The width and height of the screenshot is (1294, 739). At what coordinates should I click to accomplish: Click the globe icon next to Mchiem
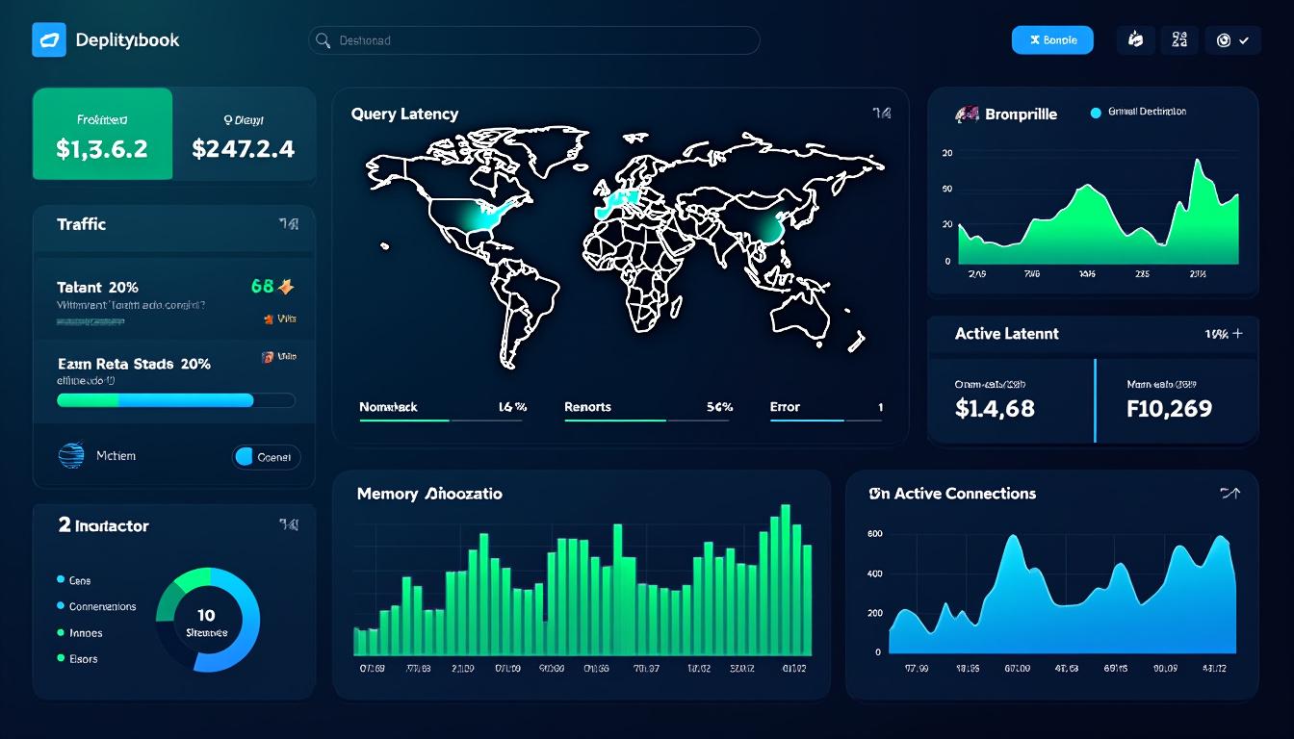pos(71,456)
